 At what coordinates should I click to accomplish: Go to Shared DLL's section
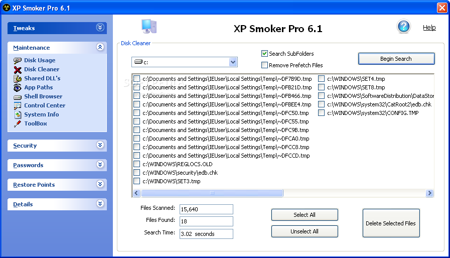coord(42,78)
